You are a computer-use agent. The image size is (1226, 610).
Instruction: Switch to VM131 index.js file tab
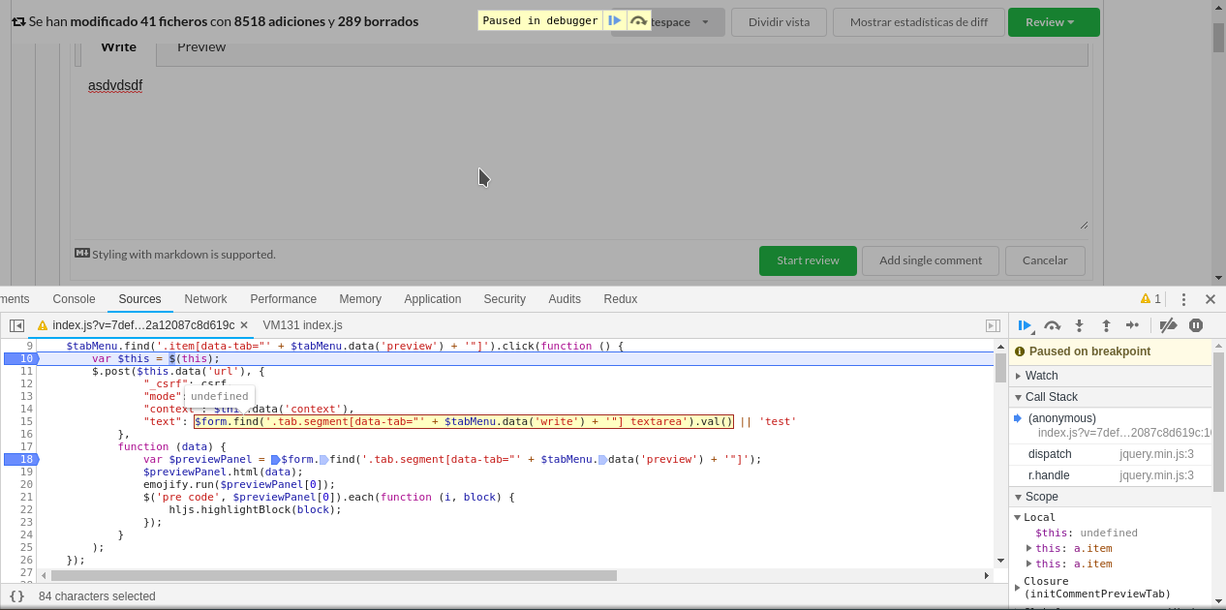[302, 325]
